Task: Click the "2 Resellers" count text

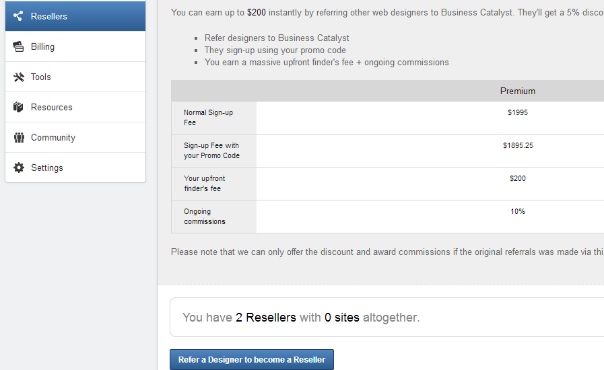Action: pos(266,317)
